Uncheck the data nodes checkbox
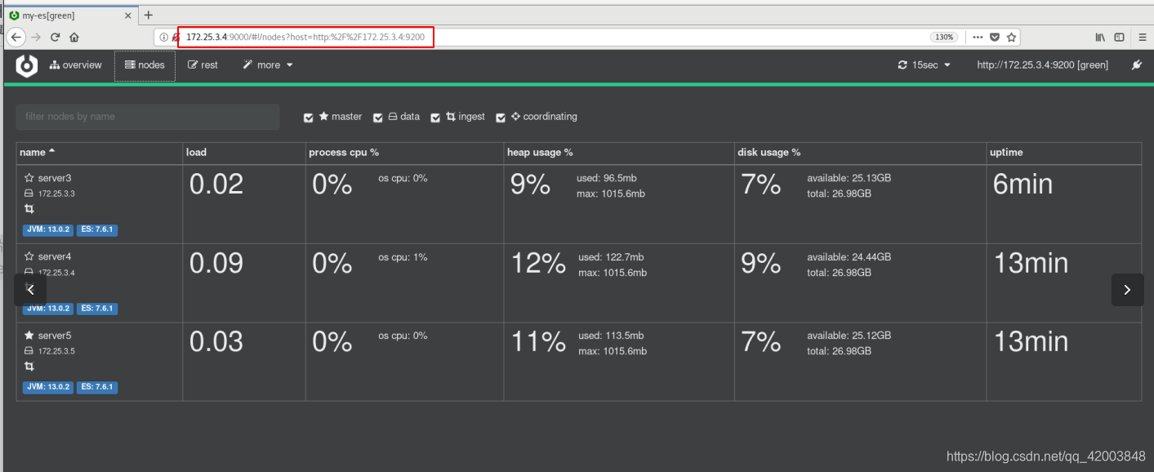This screenshot has width=1154, height=472. [x=378, y=118]
